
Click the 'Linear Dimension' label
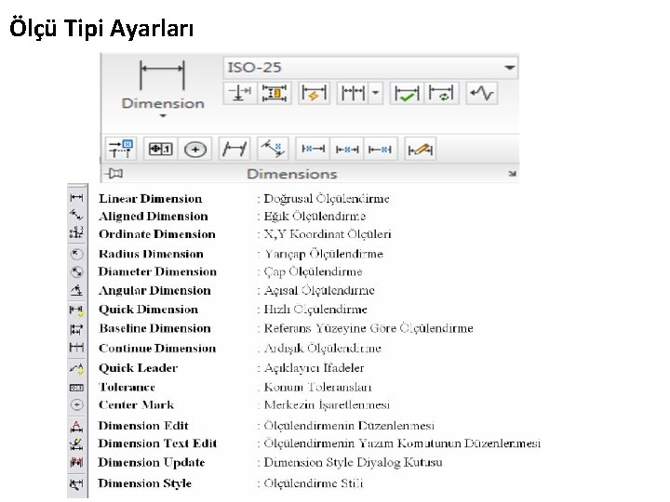click(151, 199)
